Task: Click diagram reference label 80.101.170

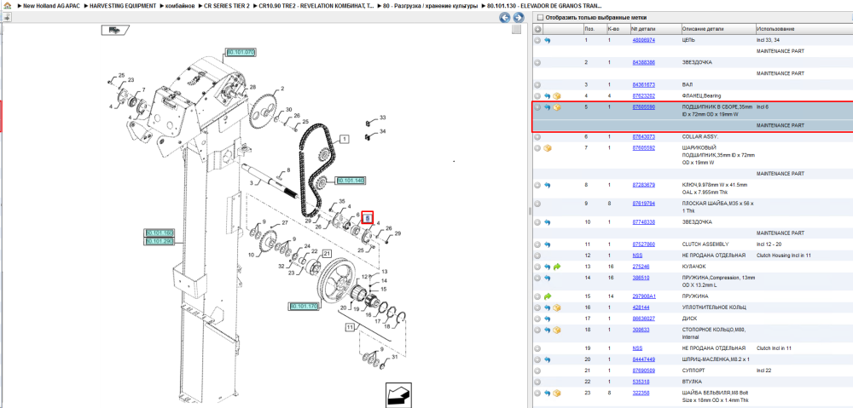Action: pyautogui.click(x=304, y=307)
